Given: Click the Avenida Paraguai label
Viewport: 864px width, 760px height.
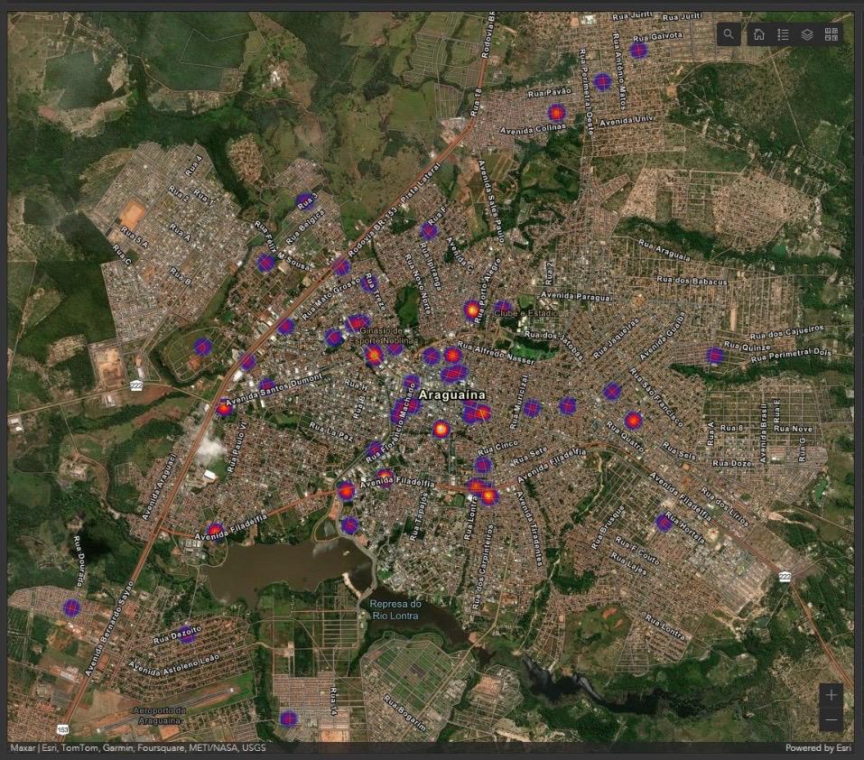Looking at the screenshot, I should click(576, 296).
